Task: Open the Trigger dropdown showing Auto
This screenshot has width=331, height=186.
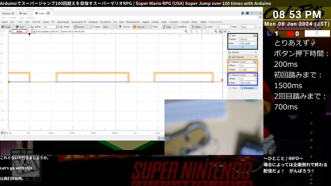Action: tap(110, 27)
